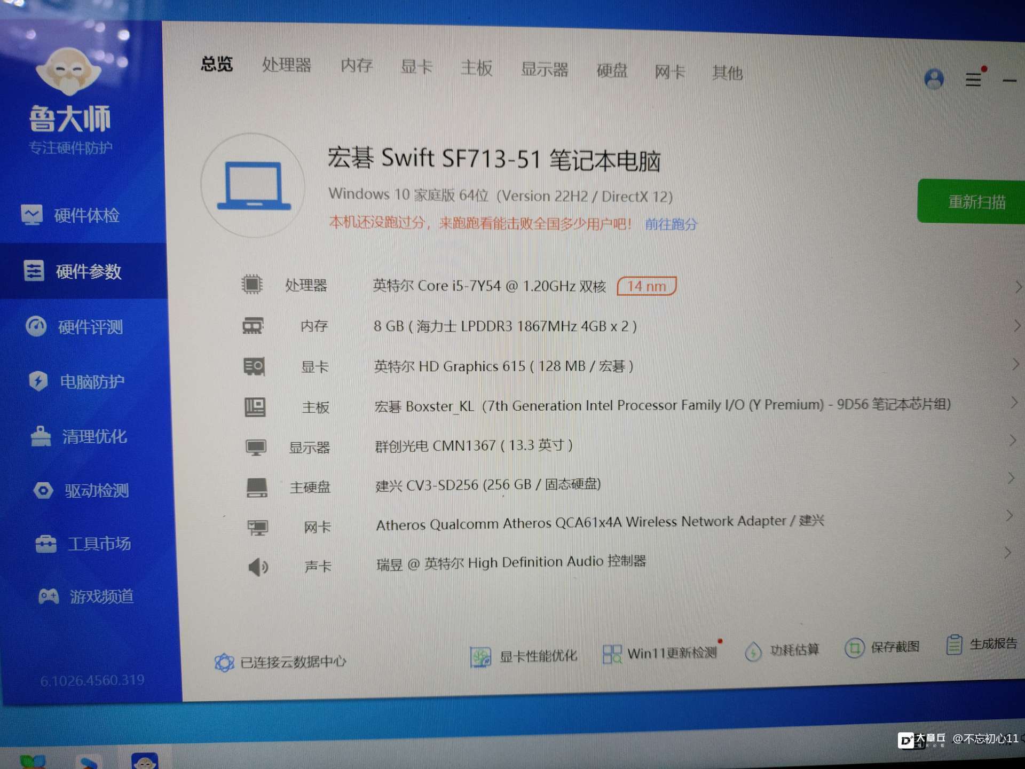Click the user account avatar icon
This screenshot has height=769, width=1025.
[934, 80]
